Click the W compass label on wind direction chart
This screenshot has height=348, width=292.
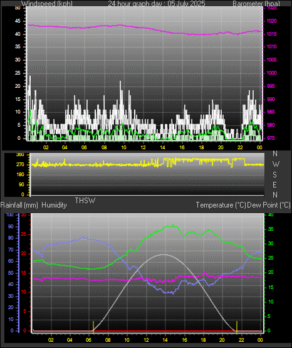tap(276, 164)
